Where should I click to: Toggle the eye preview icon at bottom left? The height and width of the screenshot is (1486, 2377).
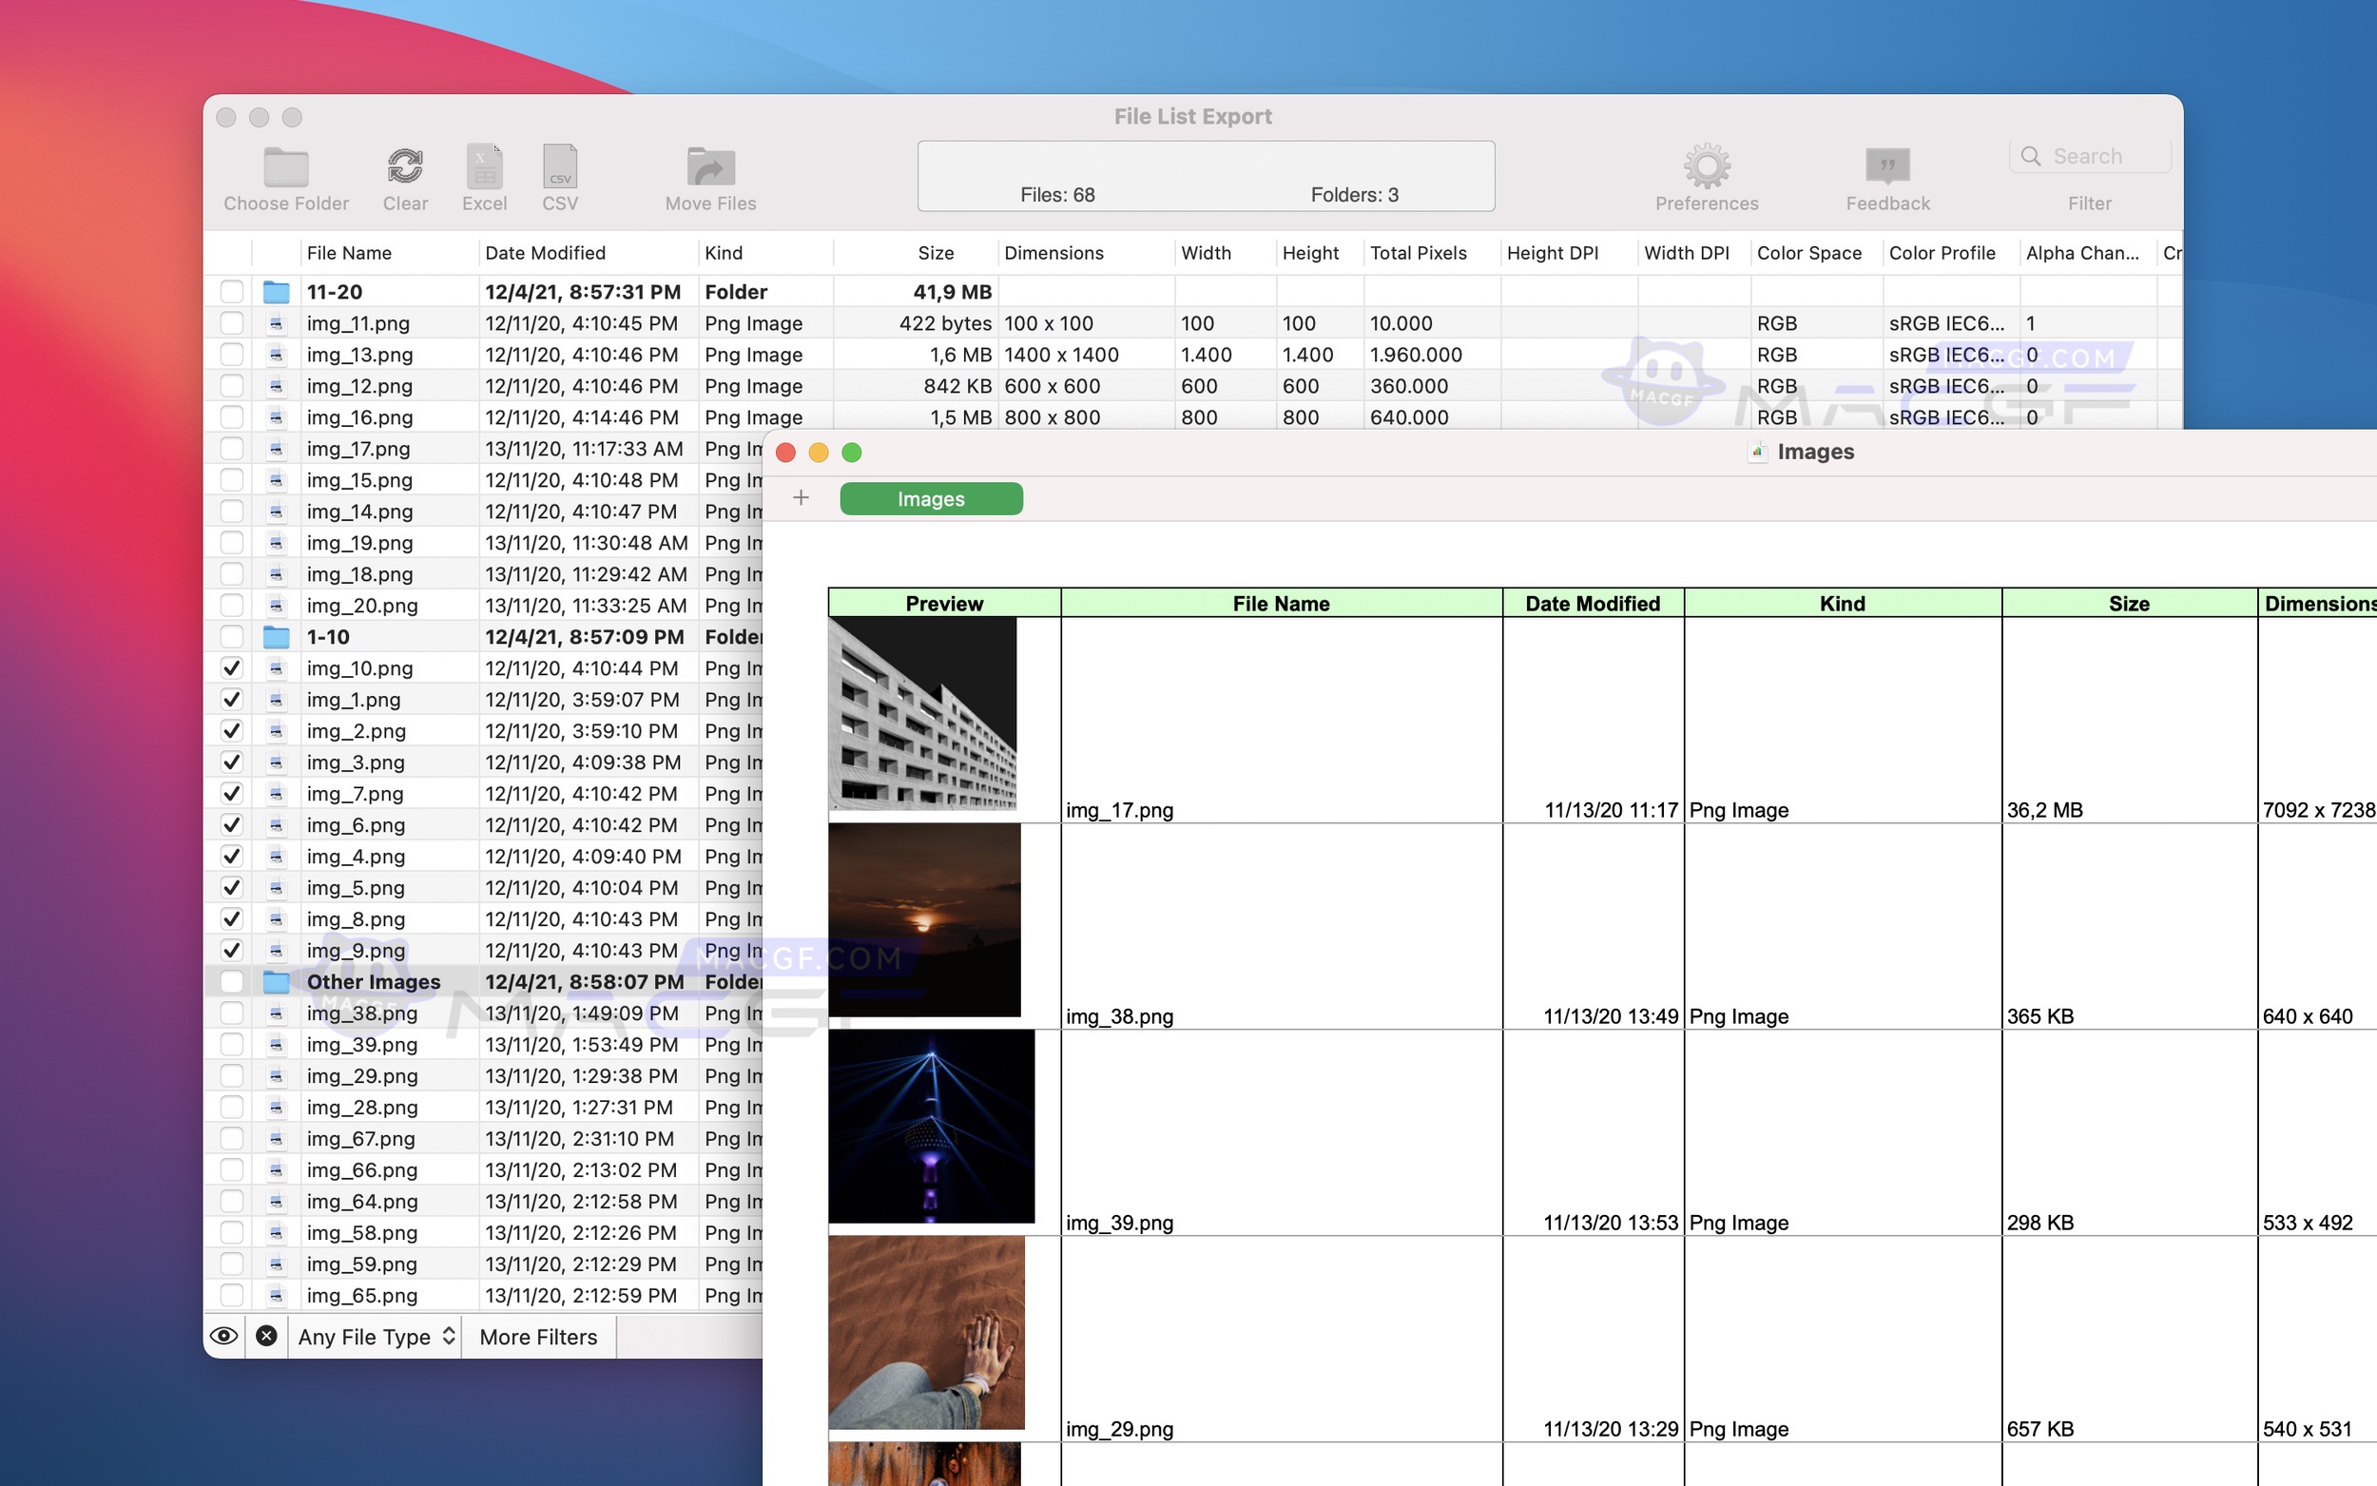tap(224, 1336)
